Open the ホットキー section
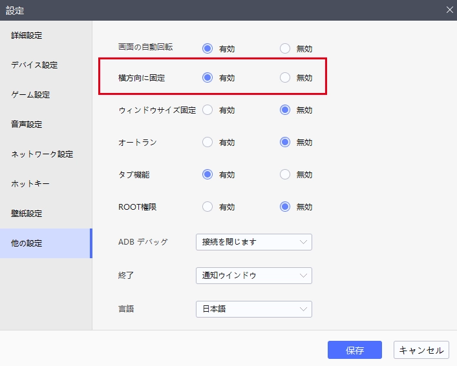Screen dimensions: 457x366 tap(46, 184)
